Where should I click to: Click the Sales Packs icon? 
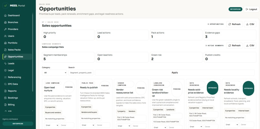coord(5,50)
